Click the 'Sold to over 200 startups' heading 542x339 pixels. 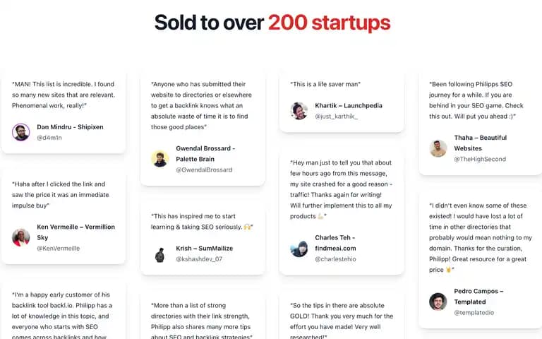272,23
